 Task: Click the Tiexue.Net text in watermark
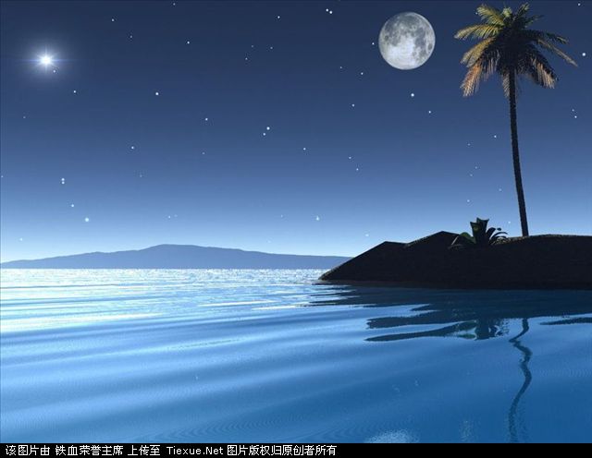[194, 451]
